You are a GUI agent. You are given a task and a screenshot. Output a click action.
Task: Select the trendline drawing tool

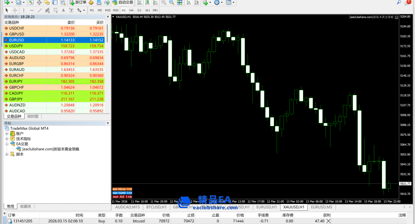pyautogui.click(x=40, y=10)
